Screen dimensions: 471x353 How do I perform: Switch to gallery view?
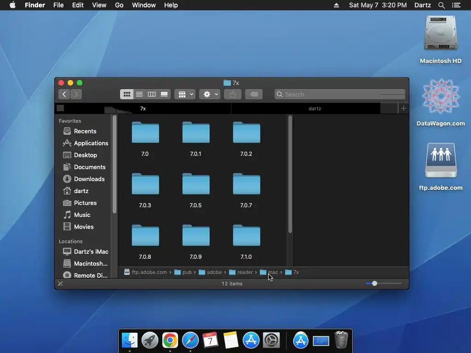click(x=164, y=94)
